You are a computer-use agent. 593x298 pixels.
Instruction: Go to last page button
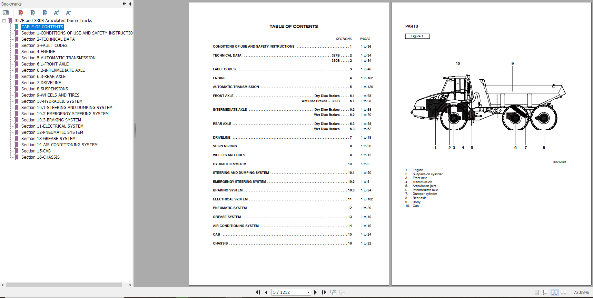click(324, 292)
